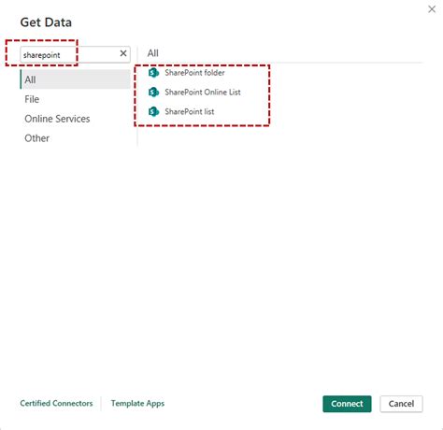443x430 pixels.
Task: Click the Cancel button
Action: pyautogui.click(x=401, y=404)
